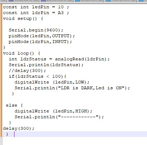The image size is (147, 145).
Task: Place caret on Serial.begin(9600) line
Action: point(36,30)
